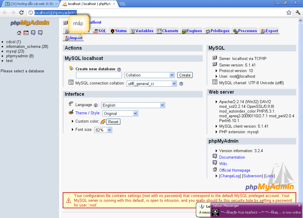Screen dimensions: 303x218
Task: Click the Version information: 3.2.4 text
Action: click(x=241, y=151)
